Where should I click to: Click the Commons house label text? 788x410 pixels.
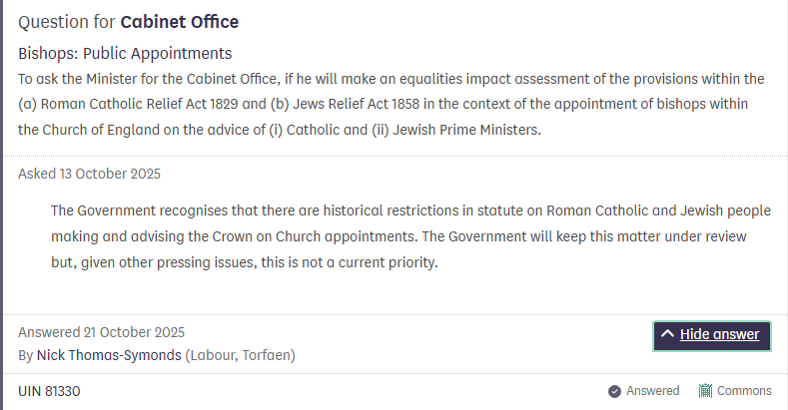point(744,391)
